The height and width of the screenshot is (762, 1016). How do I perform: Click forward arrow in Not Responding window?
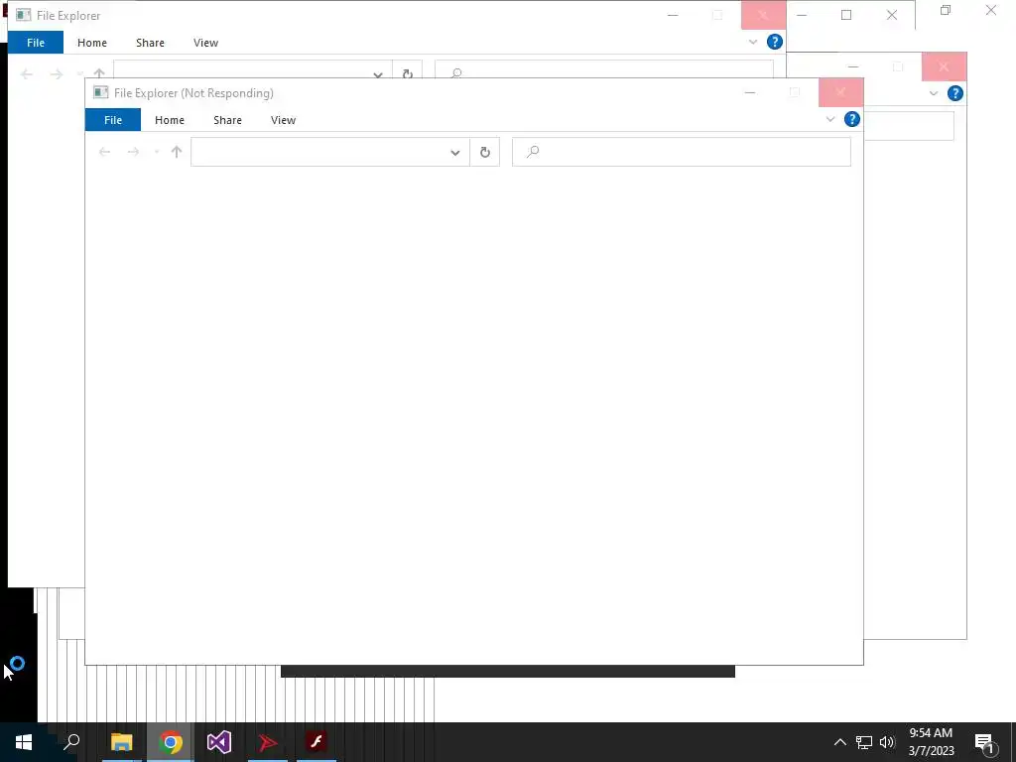133,152
